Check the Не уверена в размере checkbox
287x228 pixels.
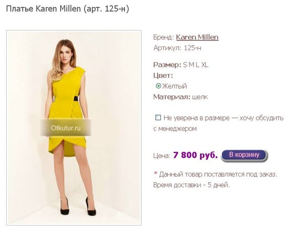coord(158,118)
